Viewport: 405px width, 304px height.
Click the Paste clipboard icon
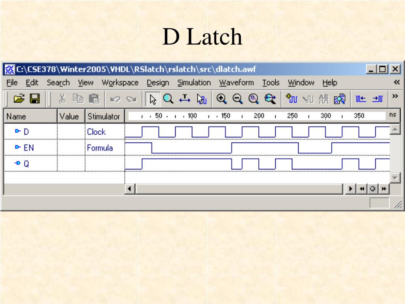point(94,99)
